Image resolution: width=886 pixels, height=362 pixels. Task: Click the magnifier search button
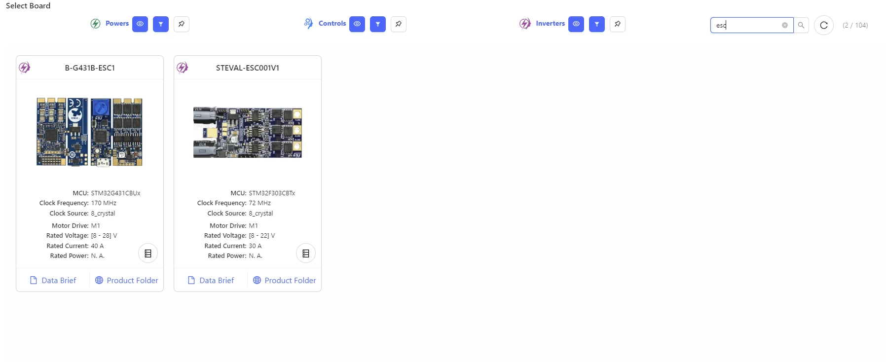pos(801,25)
